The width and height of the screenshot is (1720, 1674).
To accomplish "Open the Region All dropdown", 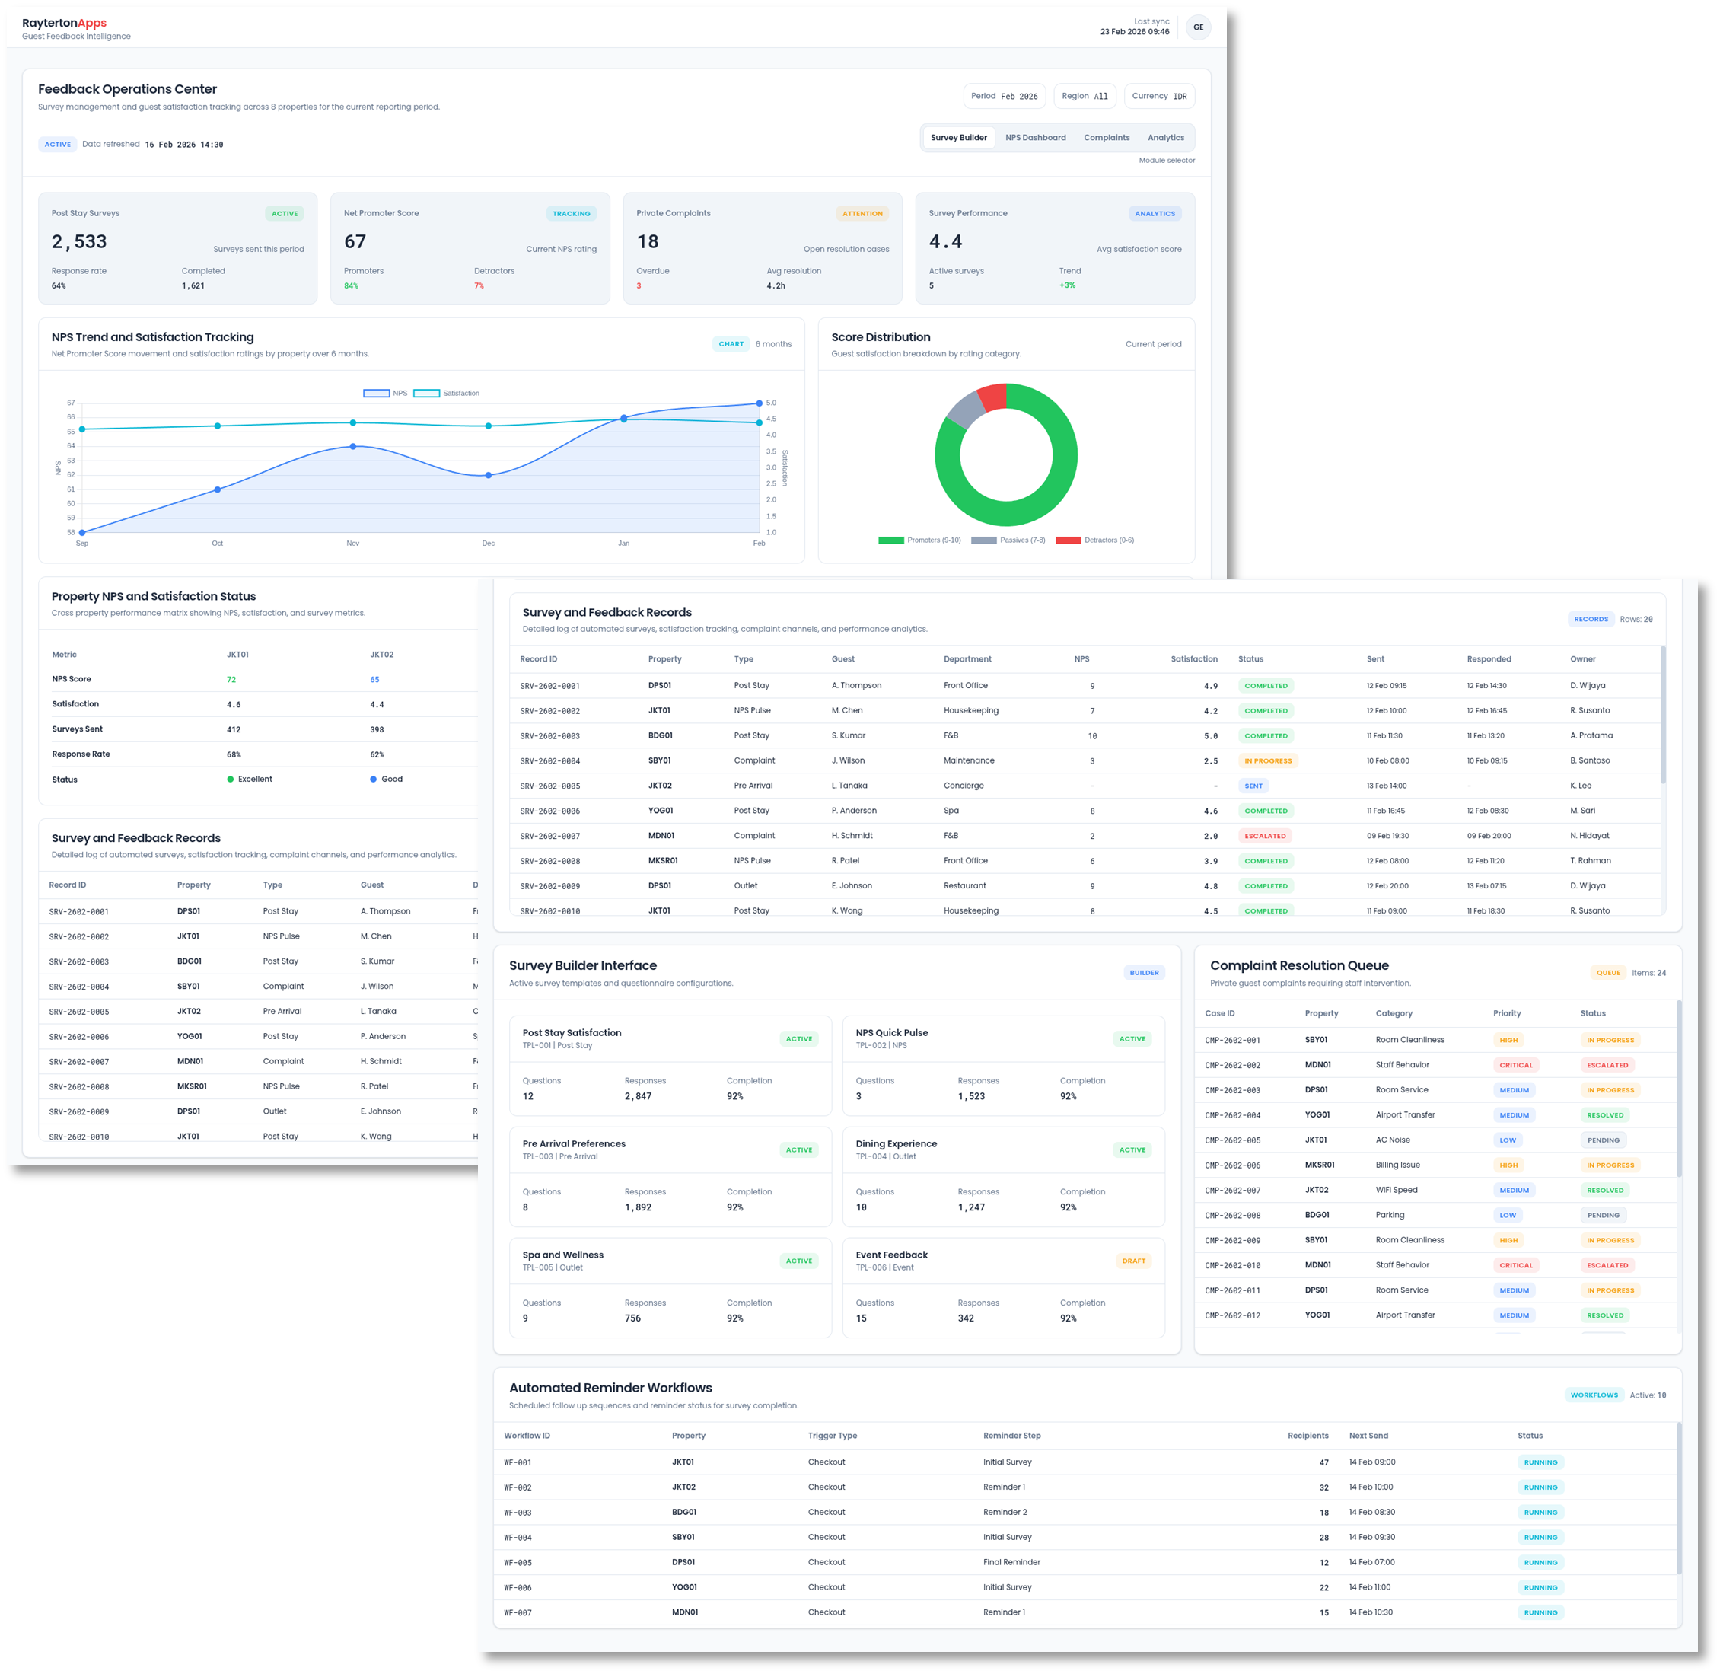I will 1085,96.
